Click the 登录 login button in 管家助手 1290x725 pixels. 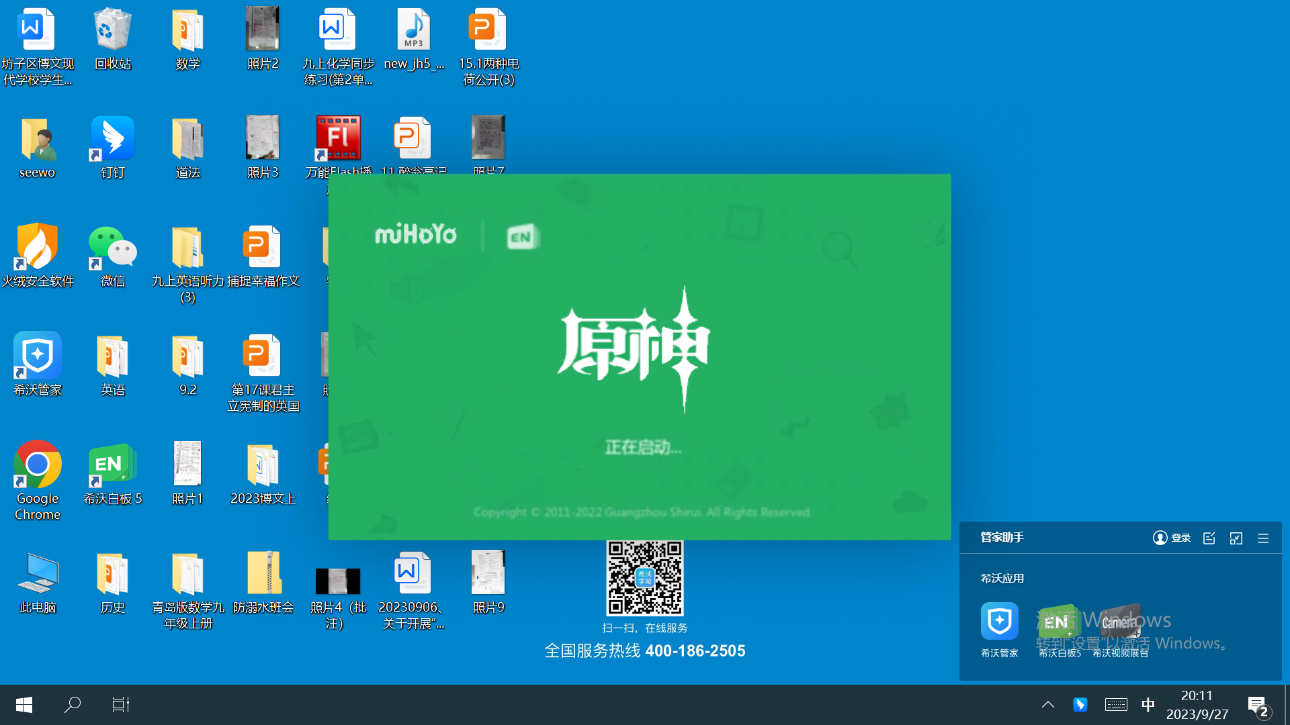point(1172,538)
